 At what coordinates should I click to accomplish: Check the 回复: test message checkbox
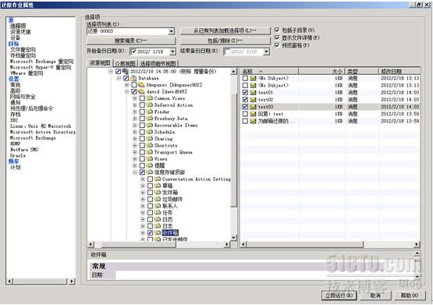(x=245, y=114)
